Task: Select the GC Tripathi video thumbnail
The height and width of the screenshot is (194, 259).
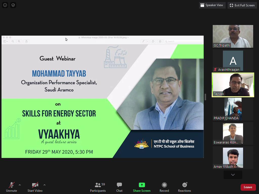Action: 233,36
